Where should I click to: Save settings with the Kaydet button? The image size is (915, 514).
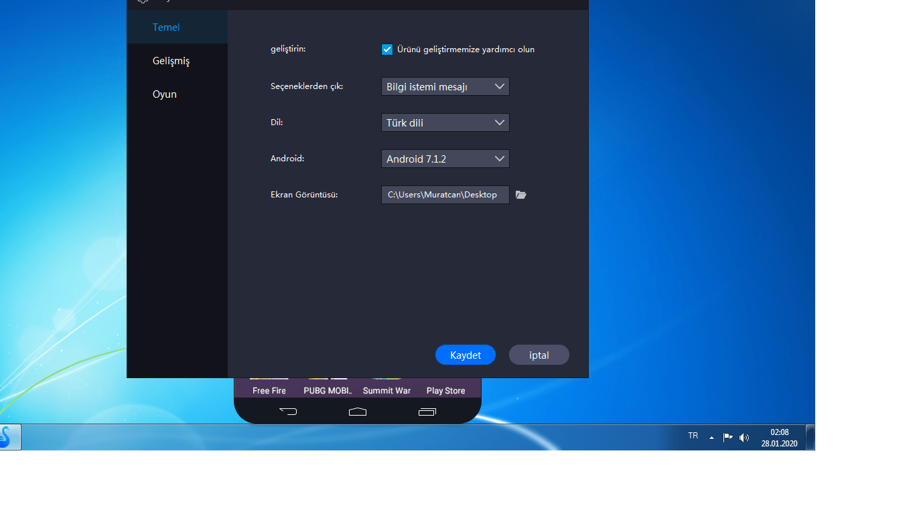click(466, 355)
